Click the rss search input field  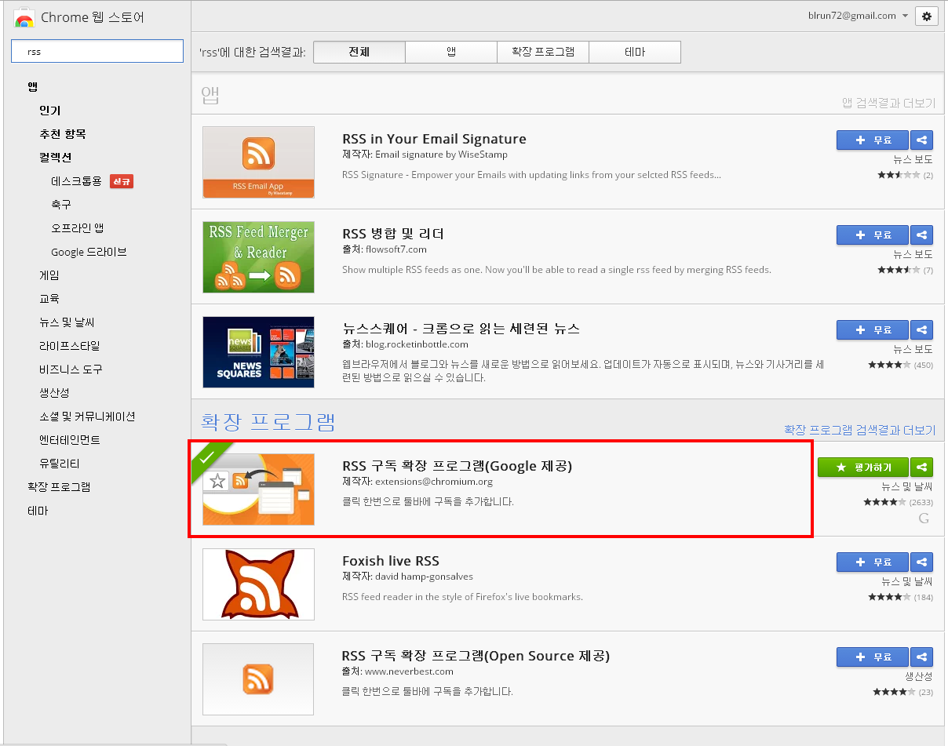97,51
